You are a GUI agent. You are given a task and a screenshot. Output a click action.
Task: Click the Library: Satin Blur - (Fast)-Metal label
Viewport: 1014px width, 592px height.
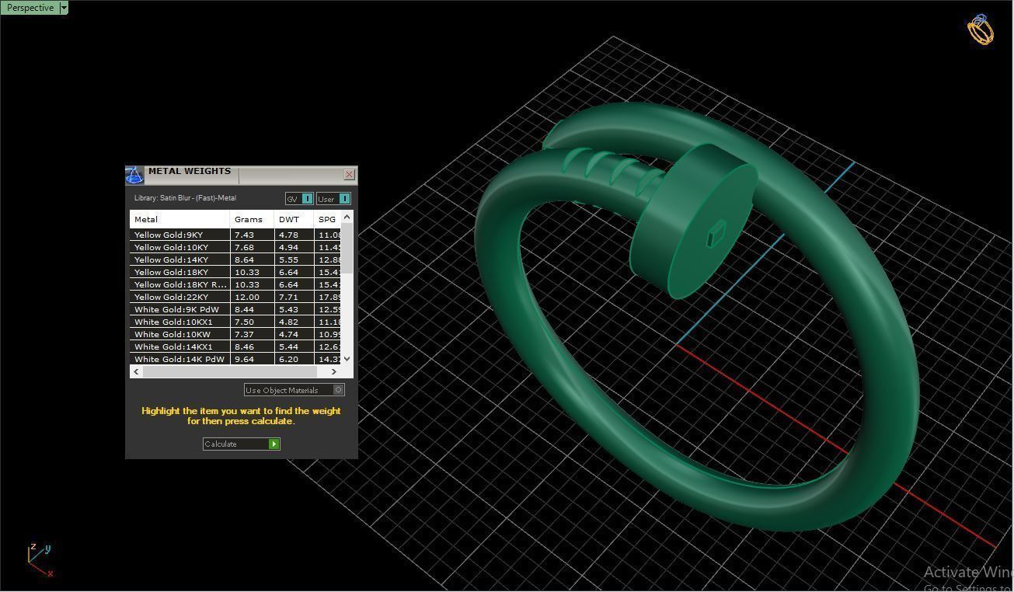pos(185,198)
